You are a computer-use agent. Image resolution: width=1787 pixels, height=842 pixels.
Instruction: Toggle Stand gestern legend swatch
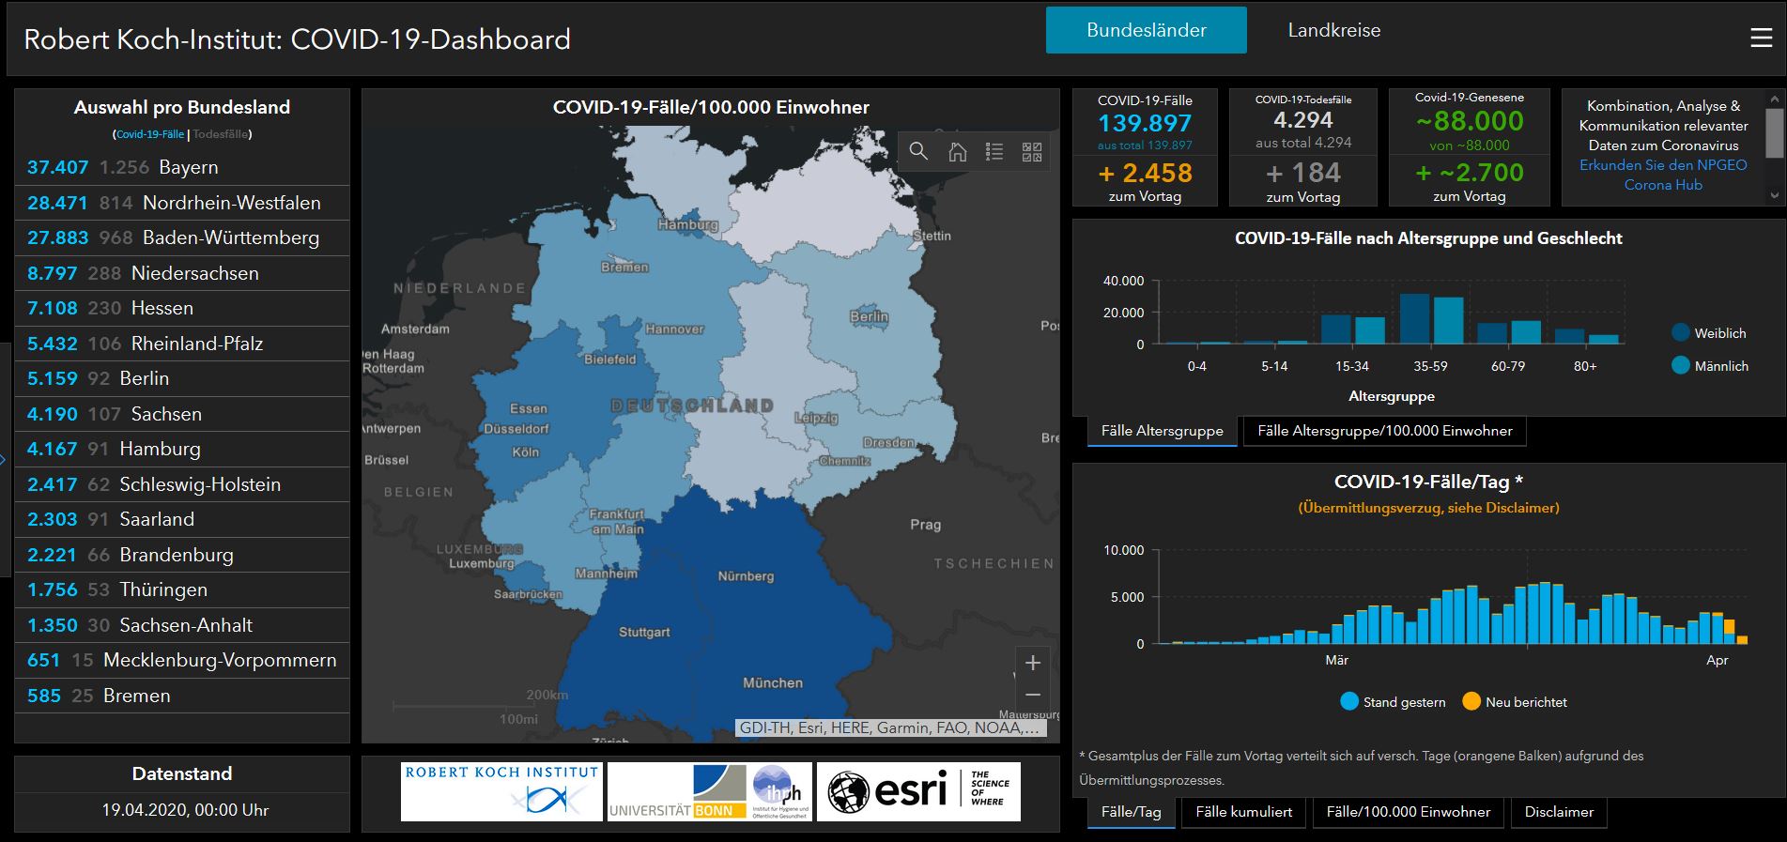tap(1349, 702)
